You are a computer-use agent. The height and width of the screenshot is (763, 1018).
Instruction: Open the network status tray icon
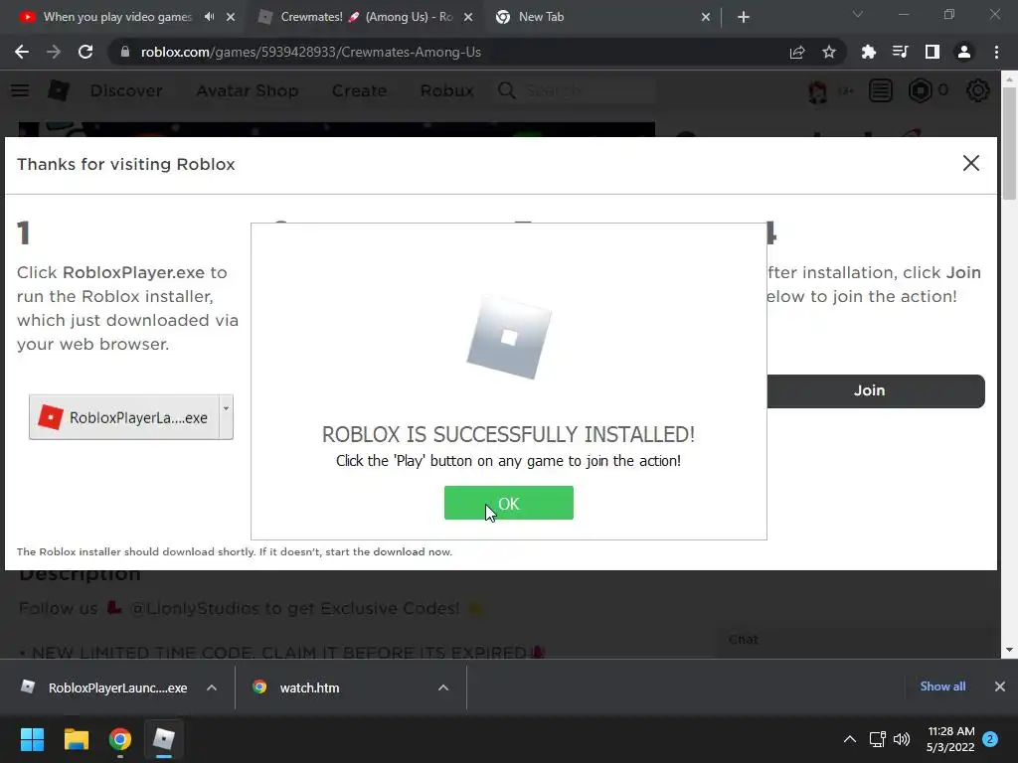pos(877,739)
